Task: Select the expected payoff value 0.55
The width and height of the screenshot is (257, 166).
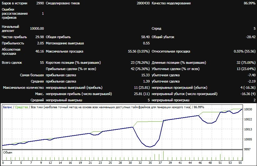Action: pyautogui.click(x=146, y=43)
